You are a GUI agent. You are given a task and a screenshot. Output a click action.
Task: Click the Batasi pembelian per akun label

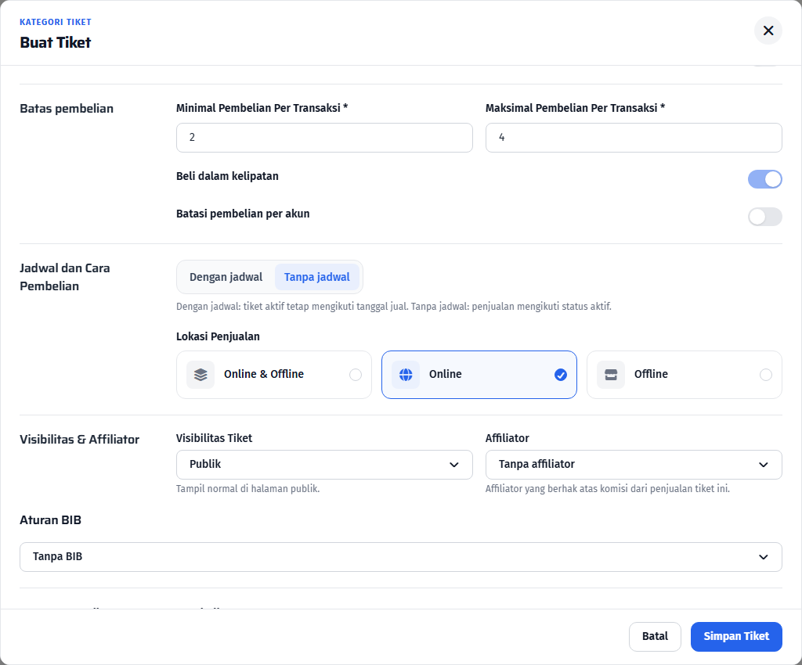point(243,214)
